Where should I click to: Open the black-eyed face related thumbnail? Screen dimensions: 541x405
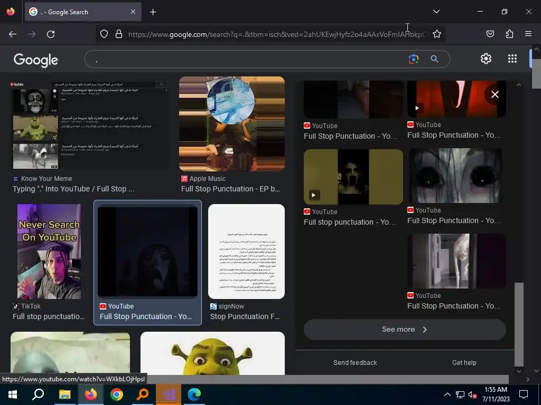click(x=455, y=176)
